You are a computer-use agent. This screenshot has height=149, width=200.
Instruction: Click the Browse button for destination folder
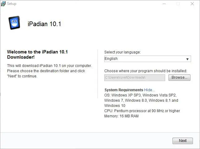coord(179,77)
